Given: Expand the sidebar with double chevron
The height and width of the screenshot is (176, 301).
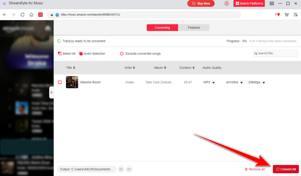Looking at the screenshot, I should [x=51, y=92].
